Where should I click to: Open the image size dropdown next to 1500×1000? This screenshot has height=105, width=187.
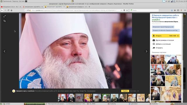click(178, 36)
